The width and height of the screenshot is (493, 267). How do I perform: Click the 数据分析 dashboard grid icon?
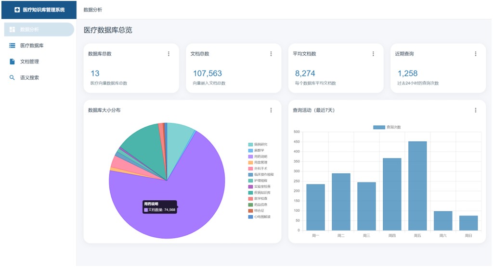coord(12,29)
